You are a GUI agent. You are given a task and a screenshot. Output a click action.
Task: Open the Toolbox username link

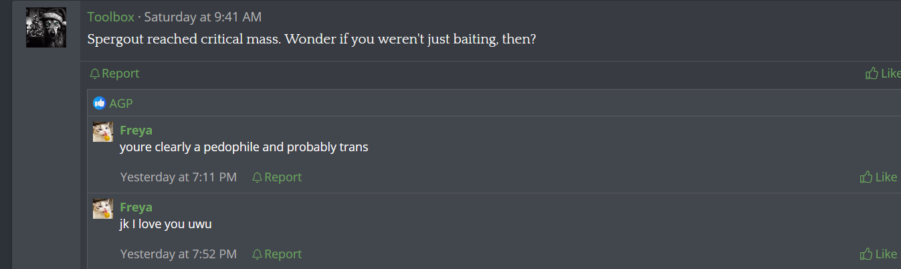[x=110, y=17]
